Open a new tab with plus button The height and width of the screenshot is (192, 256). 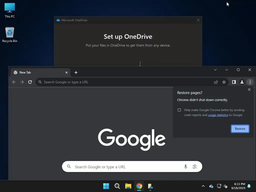coord(76,72)
